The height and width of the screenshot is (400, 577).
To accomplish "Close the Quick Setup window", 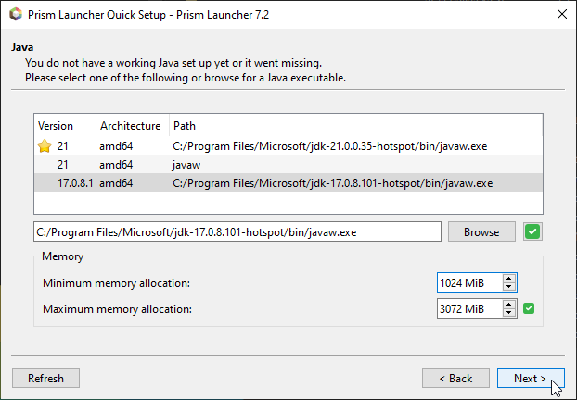I will click(x=562, y=14).
